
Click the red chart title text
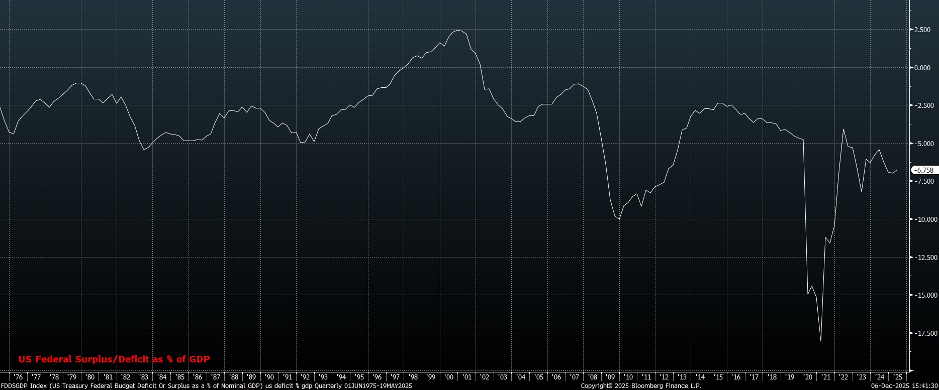click(x=114, y=359)
